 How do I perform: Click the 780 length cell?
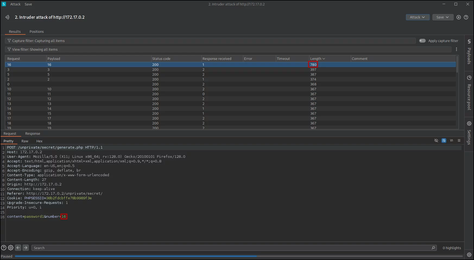point(313,65)
